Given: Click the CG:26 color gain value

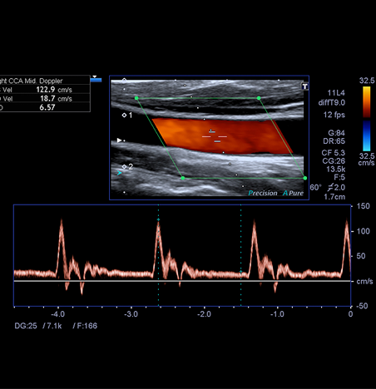Looking at the screenshot, I should [334, 161].
